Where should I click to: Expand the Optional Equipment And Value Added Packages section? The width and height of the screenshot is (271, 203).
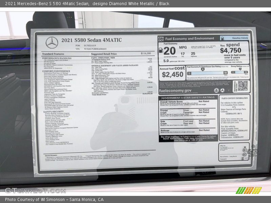tap(114, 65)
